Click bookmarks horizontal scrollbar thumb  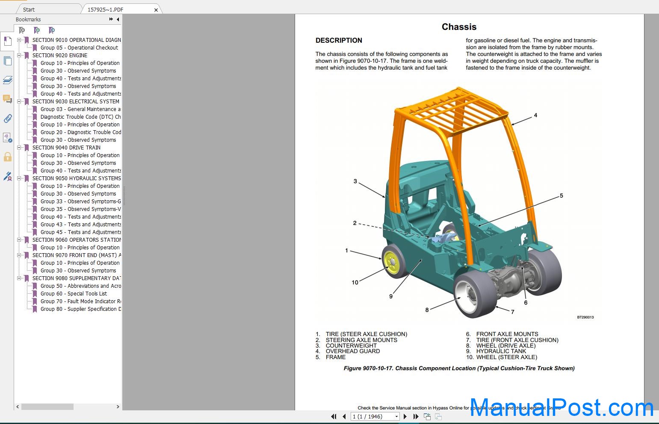pyautogui.click(x=47, y=407)
